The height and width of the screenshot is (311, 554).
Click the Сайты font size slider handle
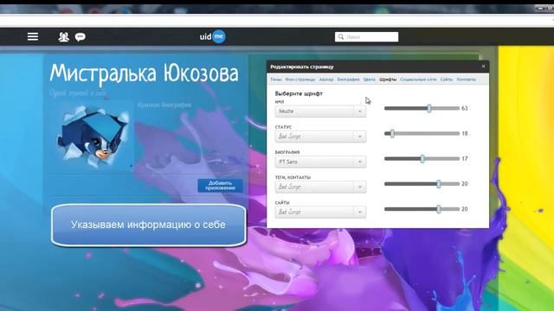[439, 209]
